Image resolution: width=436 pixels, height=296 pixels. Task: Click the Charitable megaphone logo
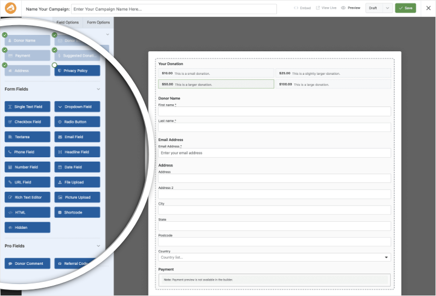(x=10, y=8)
